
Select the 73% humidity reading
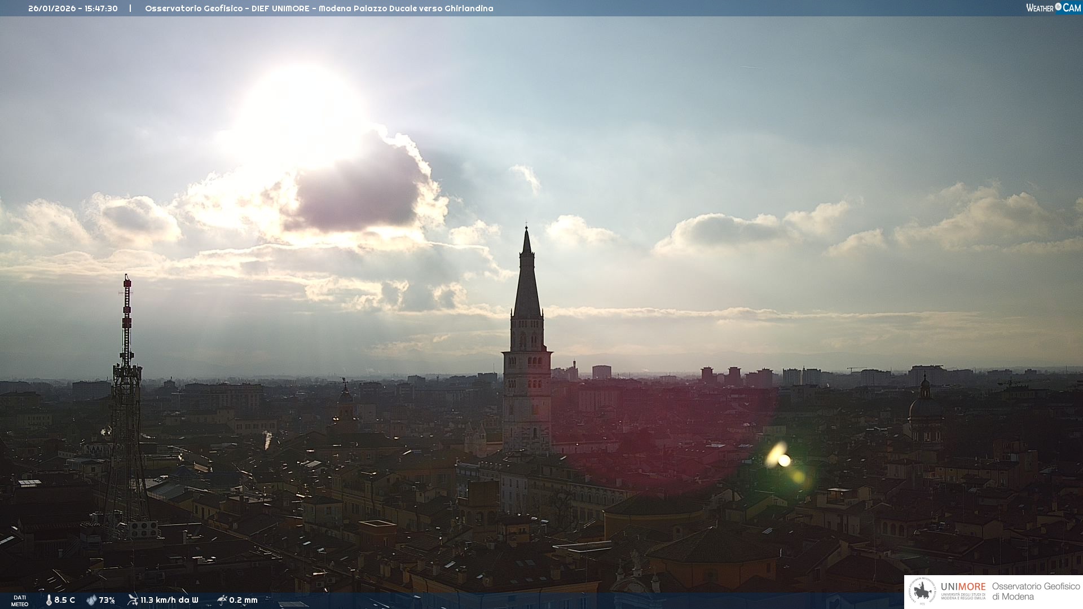click(x=107, y=601)
